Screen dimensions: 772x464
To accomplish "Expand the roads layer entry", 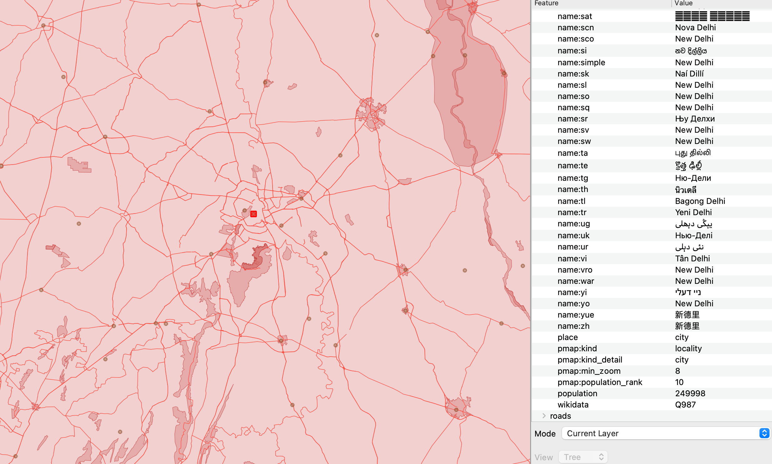I will [x=544, y=416].
